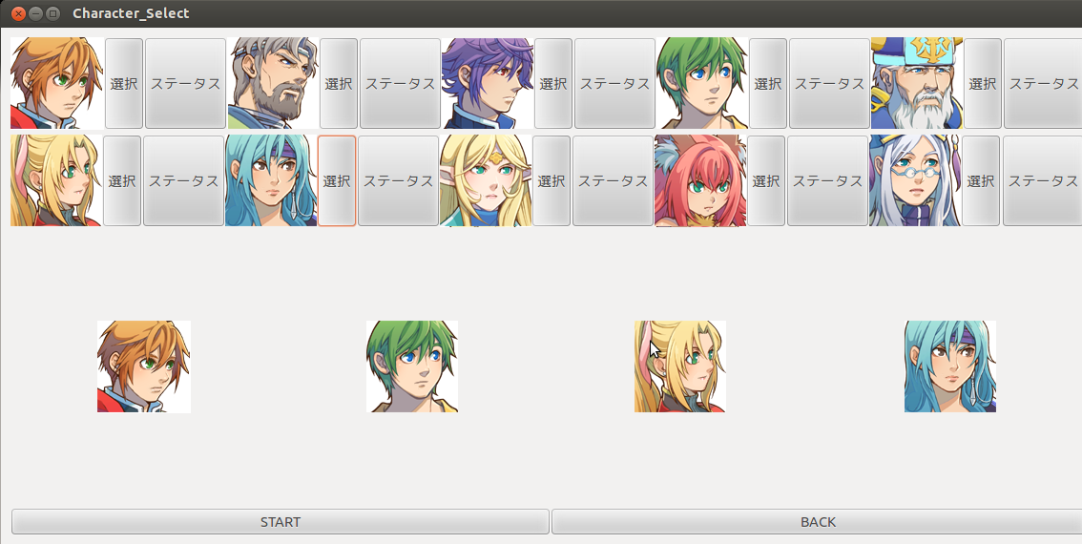Click the silver-haired girl with glasses portrait
Image resolution: width=1082 pixels, height=544 pixels.
click(x=915, y=181)
